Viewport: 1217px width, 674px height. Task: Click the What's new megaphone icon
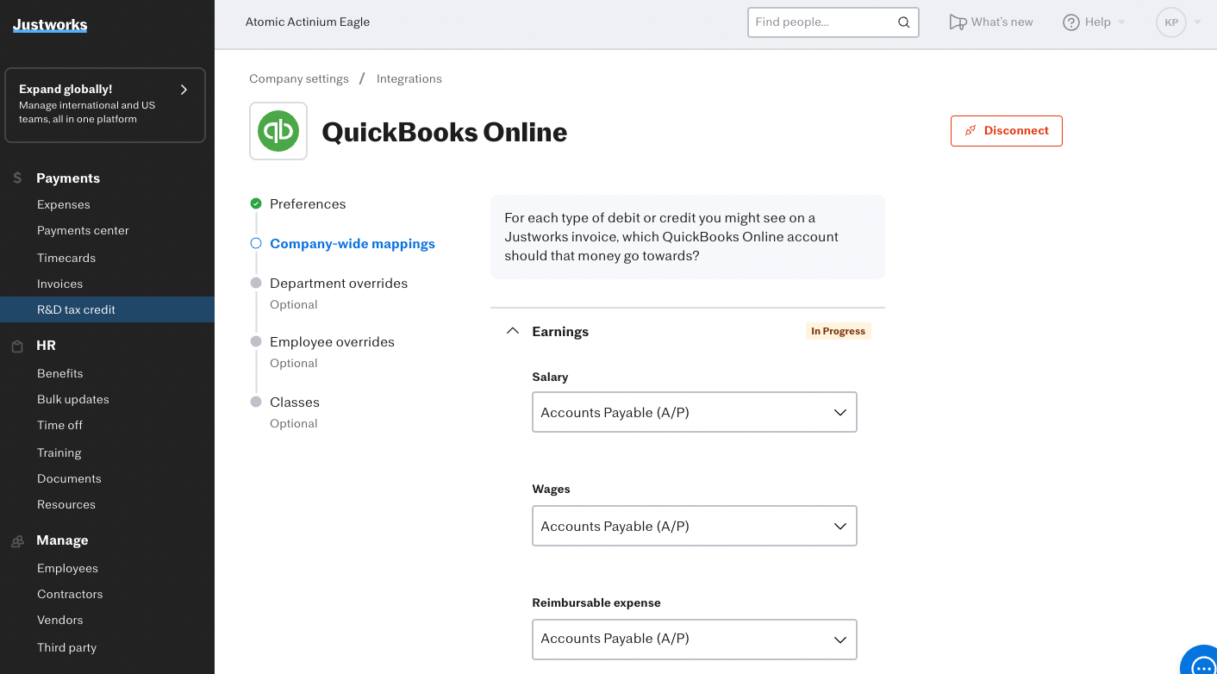[958, 22]
